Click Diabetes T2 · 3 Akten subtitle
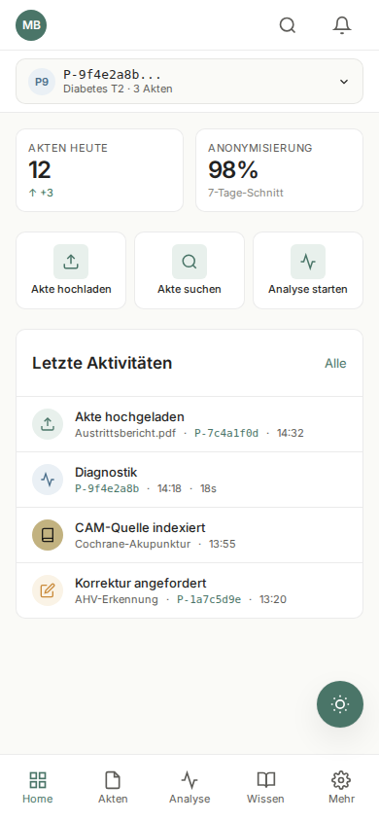The height and width of the screenshot is (821, 379). tap(118, 89)
